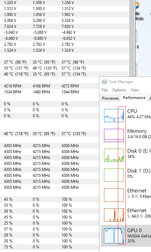Click the desktop shield icon at top right
This screenshot has height=252, width=151.
coord(137,6)
